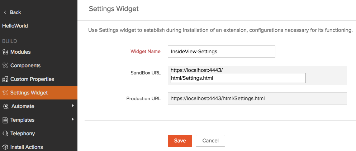Click the Install Actions box icon
This screenshot has height=151, width=356.
[5, 147]
